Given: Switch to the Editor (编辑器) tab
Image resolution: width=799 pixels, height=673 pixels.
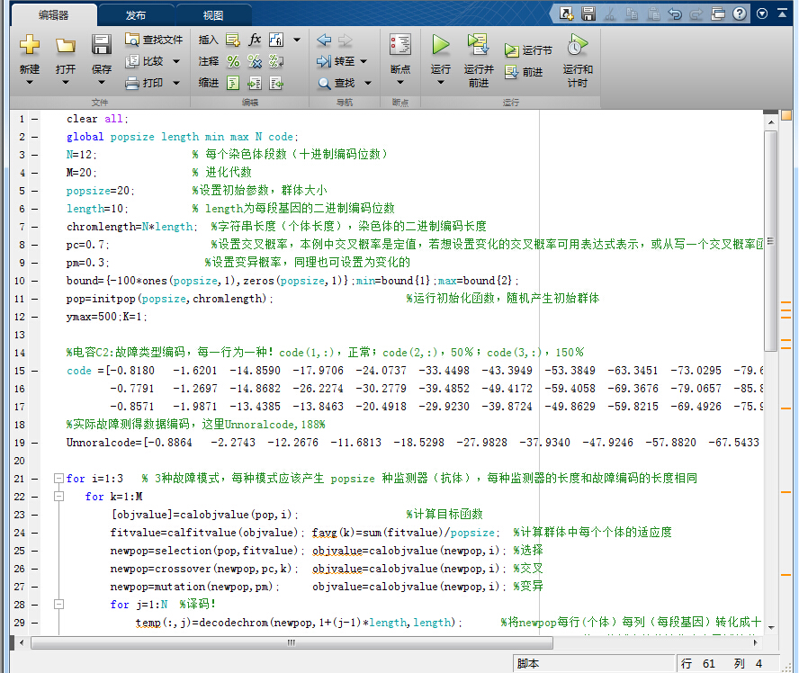Looking at the screenshot, I should [x=53, y=15].
